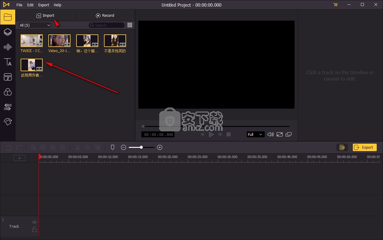Viewport: 383px width, 240px height.
Task: Open the Edit menu
Action: tap(30, 5)
